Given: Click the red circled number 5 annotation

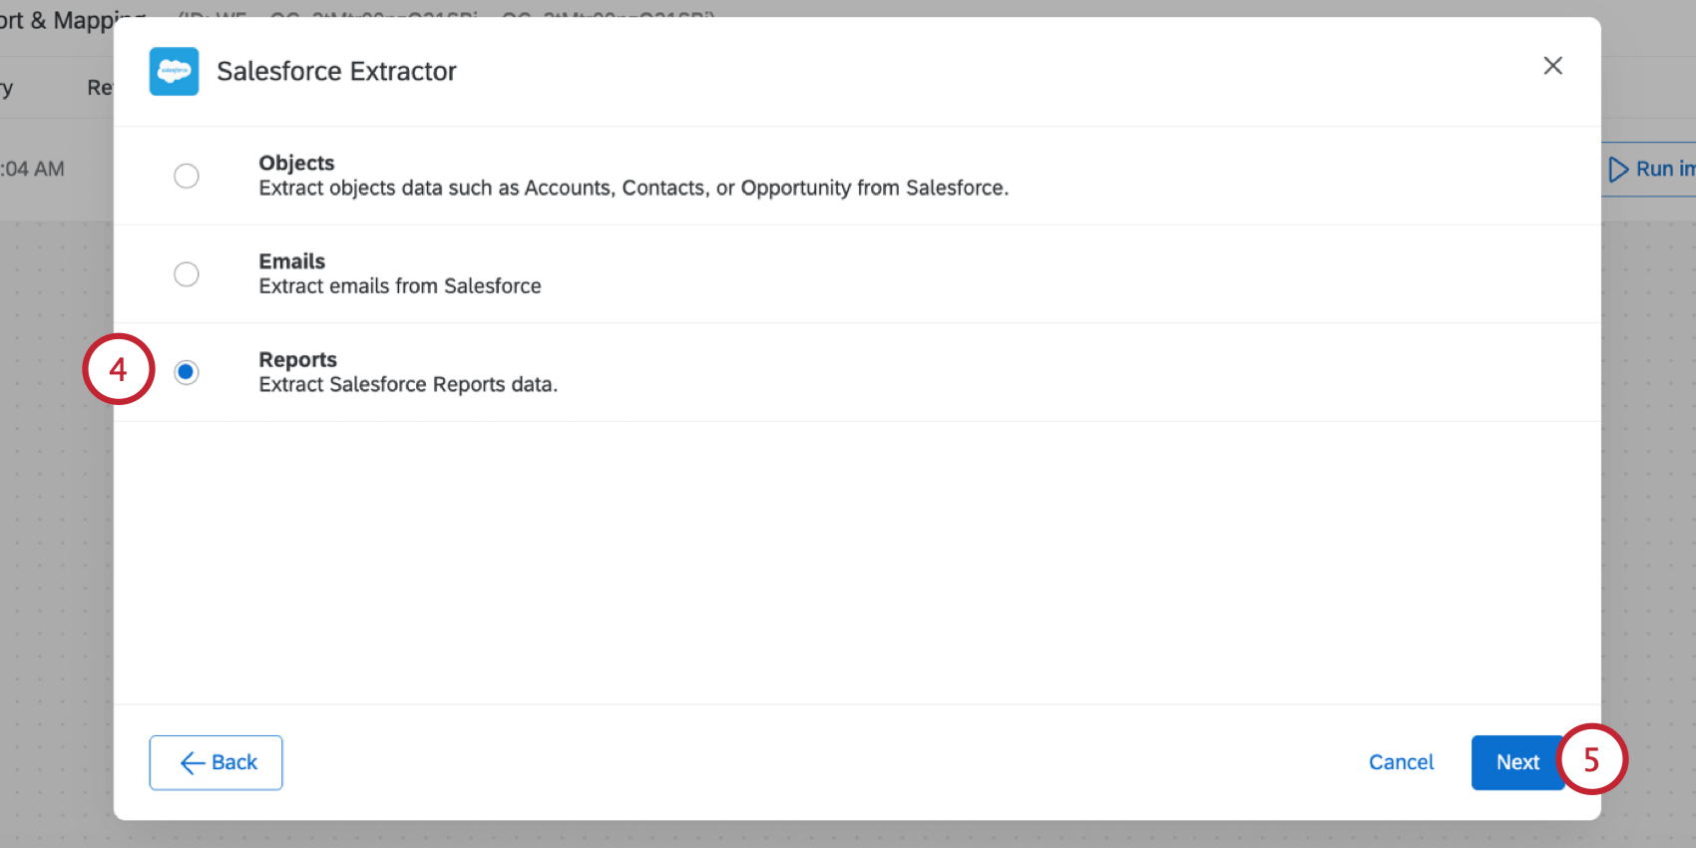Looking at the screenshot, I should click(1593, 760).
